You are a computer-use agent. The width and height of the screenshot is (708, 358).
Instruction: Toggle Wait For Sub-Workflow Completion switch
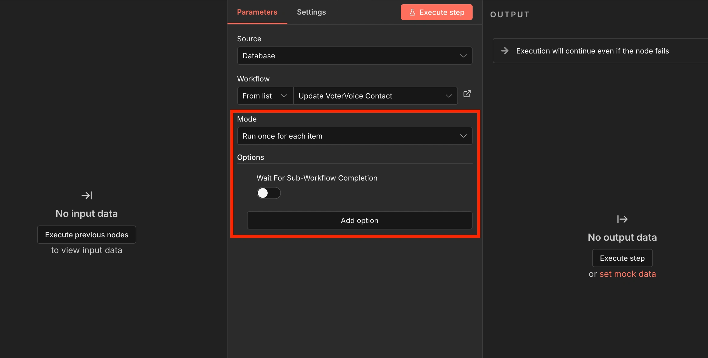(x=269, y=193)
